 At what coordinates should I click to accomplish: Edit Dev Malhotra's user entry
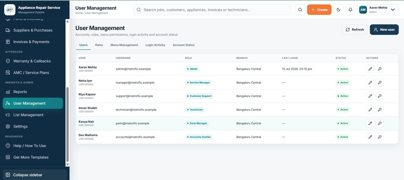point(370,137)
